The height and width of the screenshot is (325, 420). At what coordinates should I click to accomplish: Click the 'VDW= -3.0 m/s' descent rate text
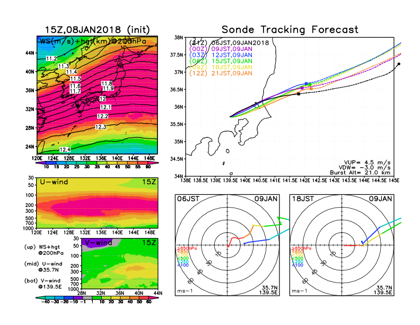pyautogui.click(x=364, y=168)
